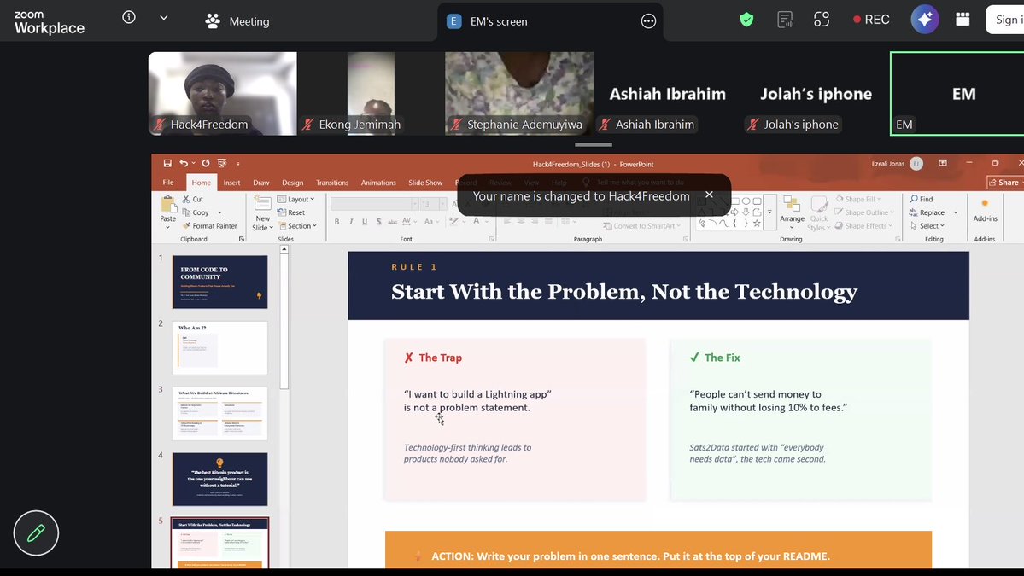Click Start From Beginning quick access icon
Image resolution: width=1024 pixels, height=576 pixels.
(x=222, y=163)
